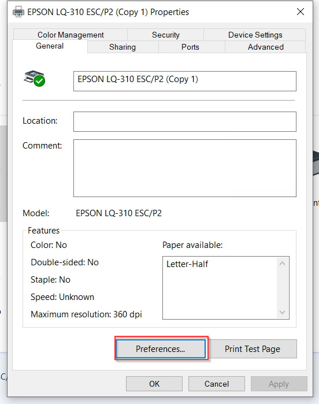Select the General tab
Screen dimensions: 319x404
[50, 46]
